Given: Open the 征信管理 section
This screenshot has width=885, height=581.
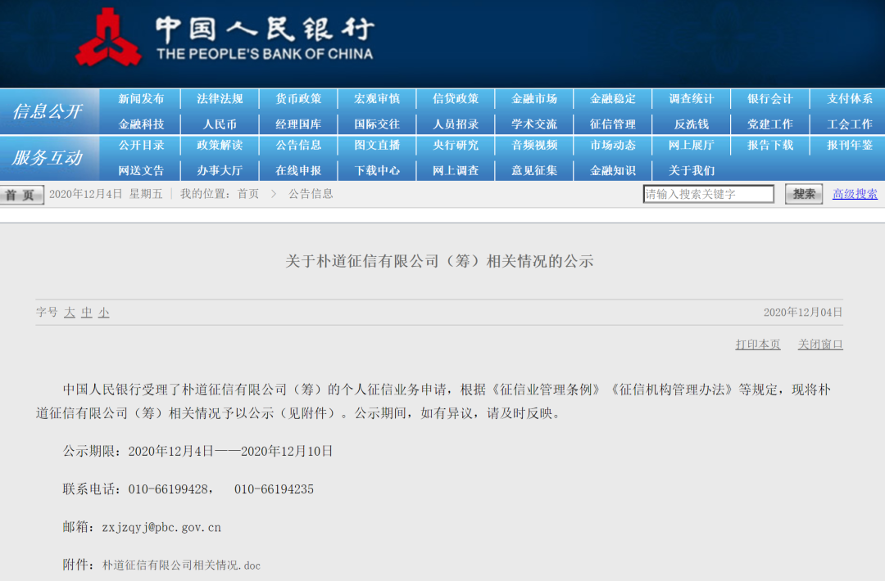Looking at the screenshot, I should tap(612, 124).
